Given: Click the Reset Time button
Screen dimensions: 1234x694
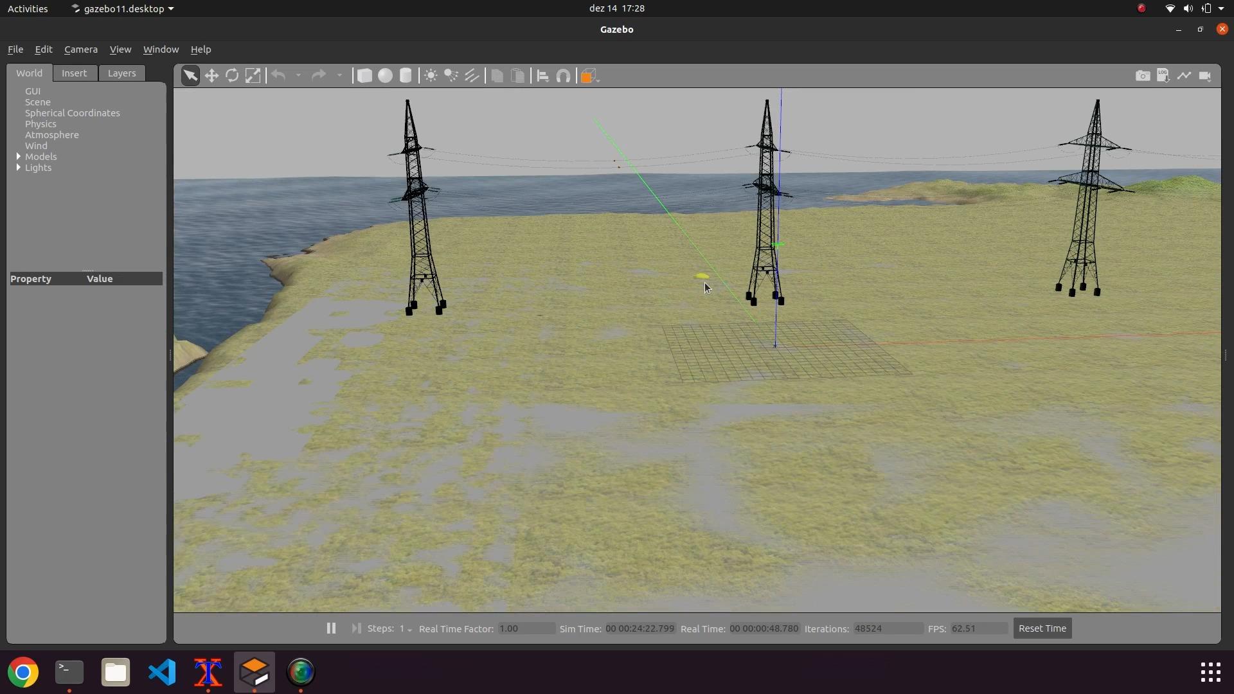Looking at the screenshot, I should pyautogui.click(x=1042, y=628).
